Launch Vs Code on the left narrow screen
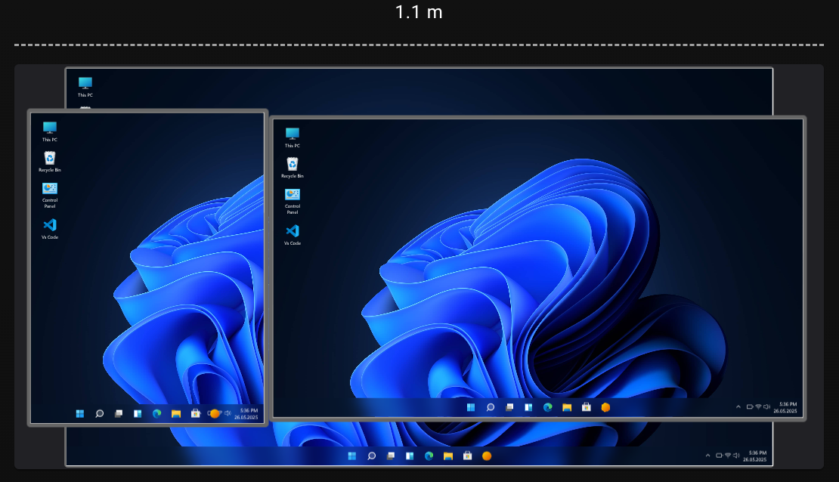Viewport: 839px width, 482px height. pyautogui.click(x=50, y=229)
